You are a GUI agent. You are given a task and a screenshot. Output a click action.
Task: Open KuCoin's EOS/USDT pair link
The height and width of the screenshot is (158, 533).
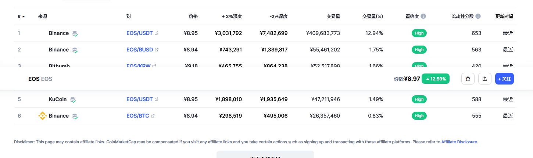click(x=139, y=99)
